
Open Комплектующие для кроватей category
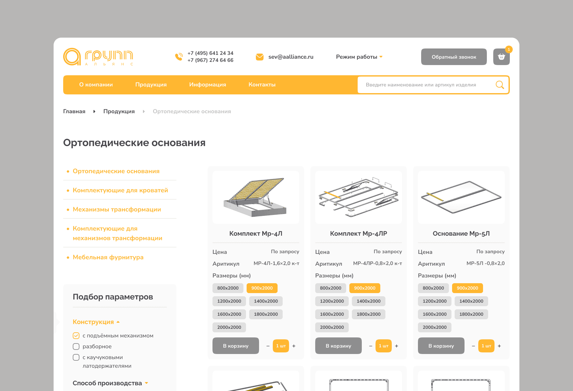pyautogui.click(x=120, y=190)
